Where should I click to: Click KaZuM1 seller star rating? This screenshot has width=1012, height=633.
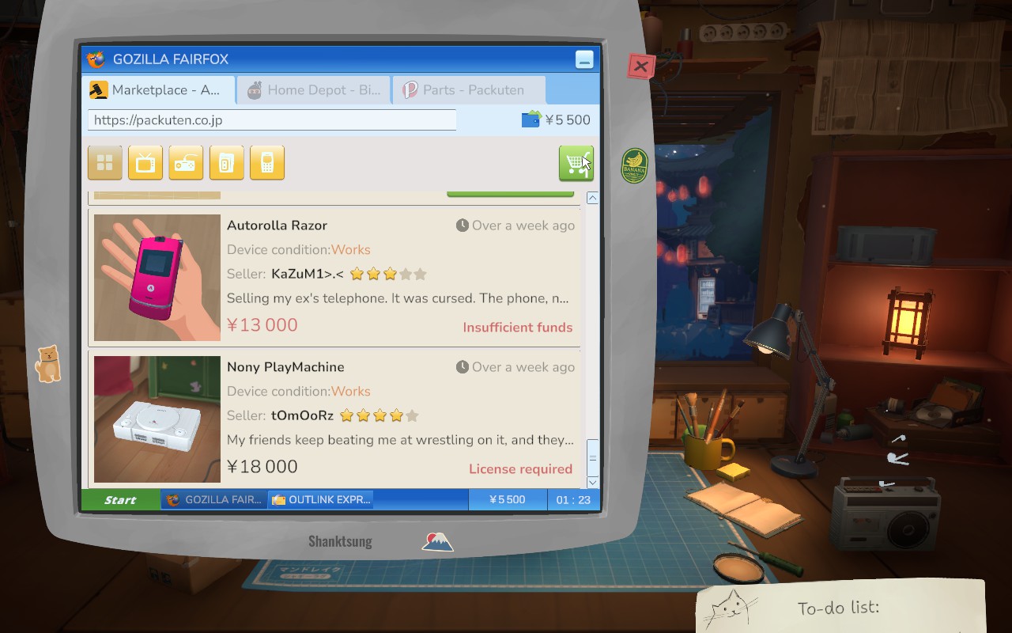coord(388,274)
